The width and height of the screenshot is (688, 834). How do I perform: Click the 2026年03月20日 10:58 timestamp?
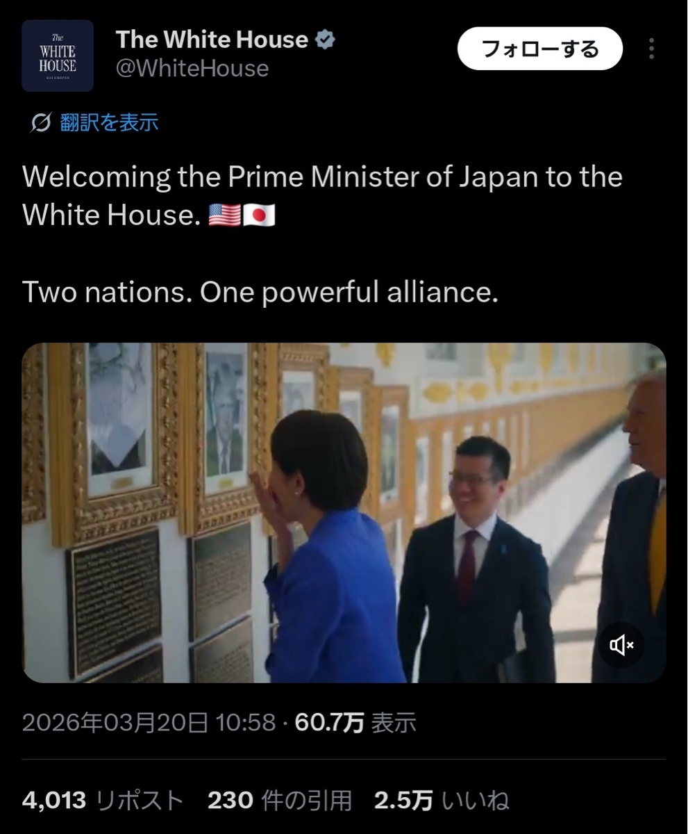click(149, 723)
